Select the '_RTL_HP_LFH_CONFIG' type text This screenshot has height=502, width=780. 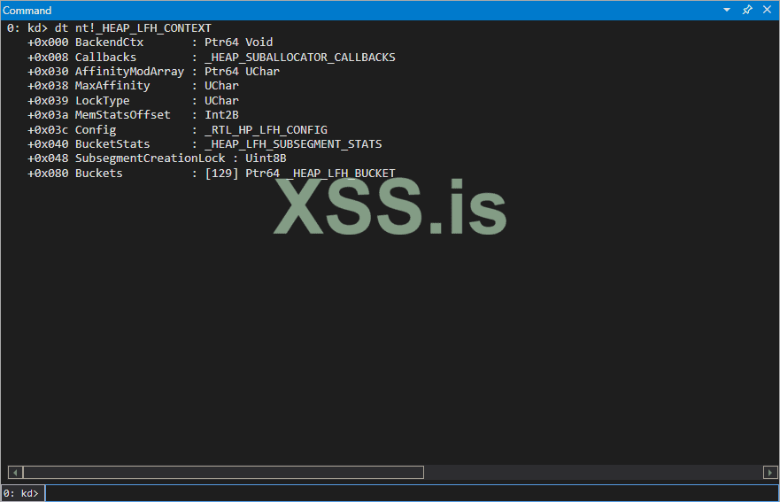266,130
